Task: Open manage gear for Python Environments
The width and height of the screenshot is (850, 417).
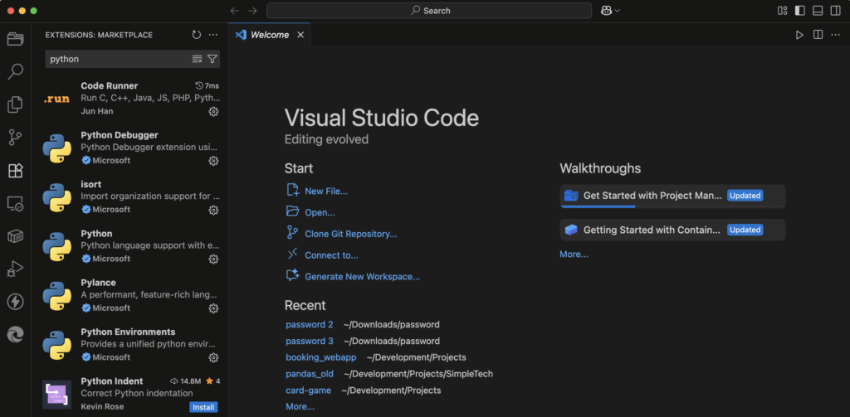Action: pos(213,357)
